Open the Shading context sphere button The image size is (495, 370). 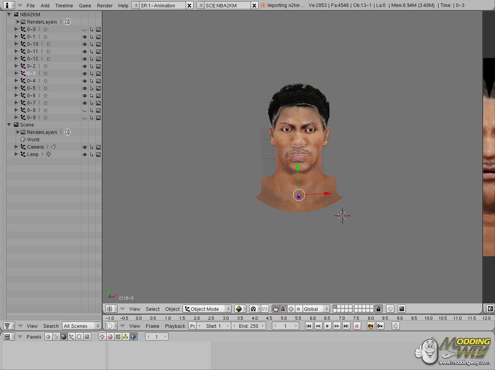64,337
